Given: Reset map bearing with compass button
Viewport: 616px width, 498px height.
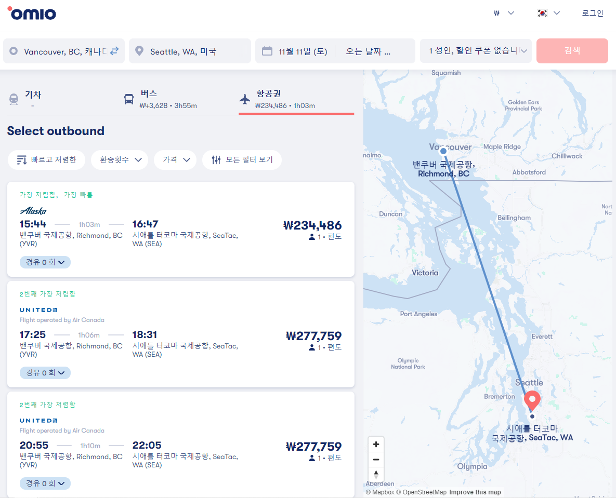Looking at the screenshot, I should click(x=376, y=474).
